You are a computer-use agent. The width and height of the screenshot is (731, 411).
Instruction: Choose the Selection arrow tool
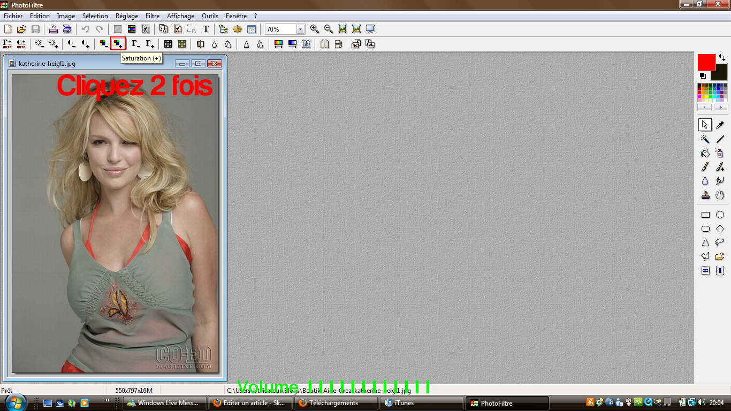pos(705,125)
